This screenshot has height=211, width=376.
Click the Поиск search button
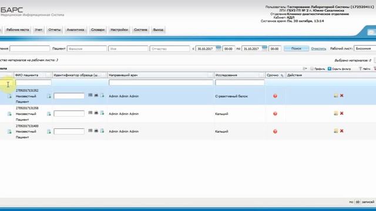(x=296, y=49)
